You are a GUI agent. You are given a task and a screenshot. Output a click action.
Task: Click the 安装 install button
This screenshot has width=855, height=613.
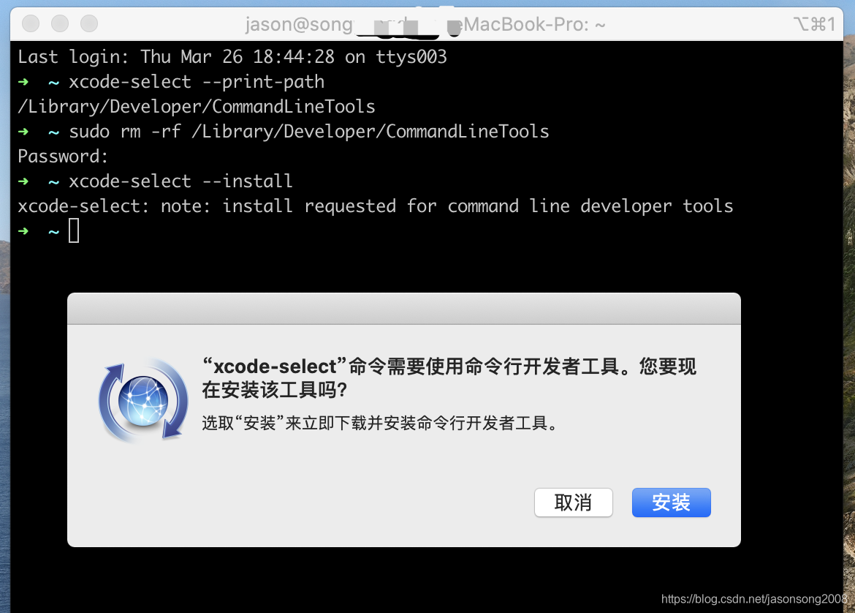672,503
